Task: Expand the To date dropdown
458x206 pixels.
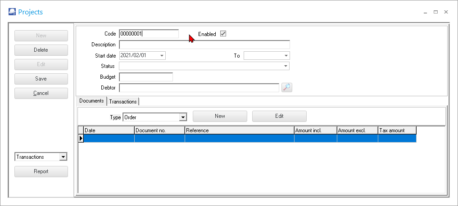Action: (286, 56)
